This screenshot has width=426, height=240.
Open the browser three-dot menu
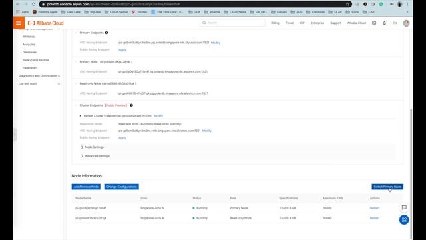tap(407, 4)
